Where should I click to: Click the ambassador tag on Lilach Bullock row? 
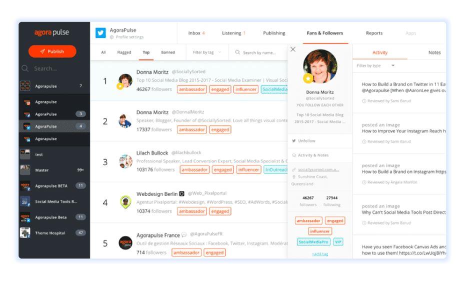pyautogui.click(x=194, y=170)
